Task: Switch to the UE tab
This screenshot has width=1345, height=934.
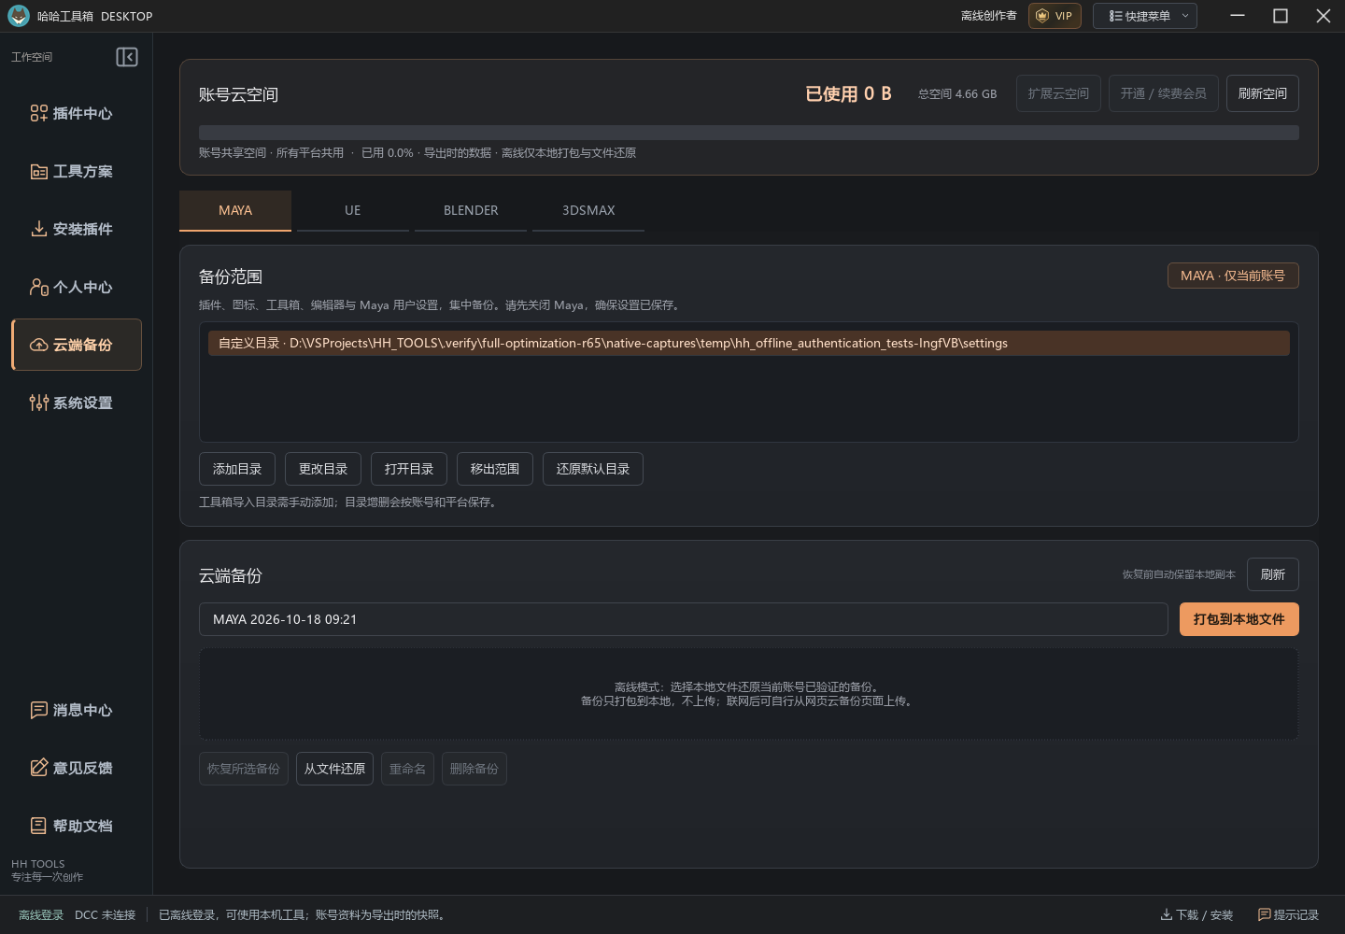Action: pos(352,211)
